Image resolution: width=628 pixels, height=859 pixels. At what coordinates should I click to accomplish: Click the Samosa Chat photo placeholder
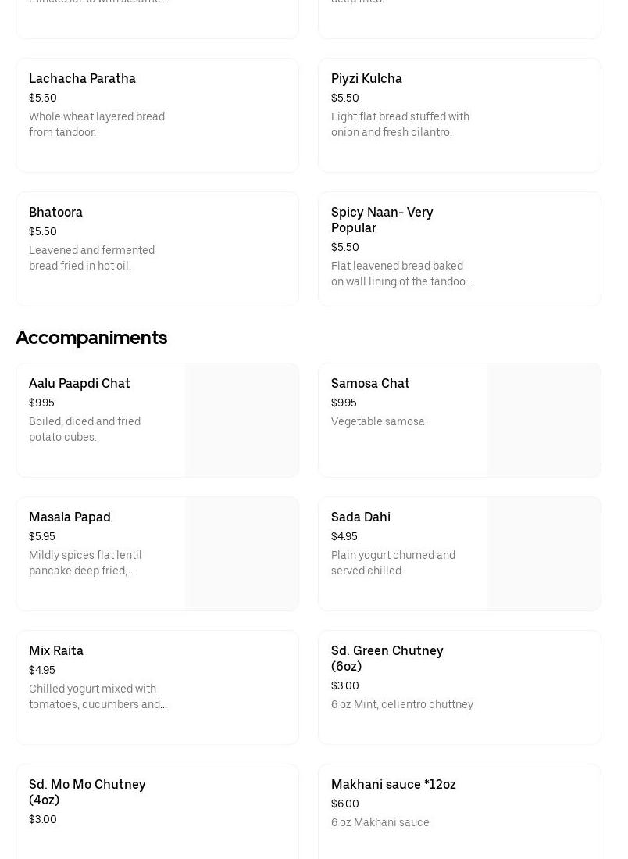click(x=544, y=421)
